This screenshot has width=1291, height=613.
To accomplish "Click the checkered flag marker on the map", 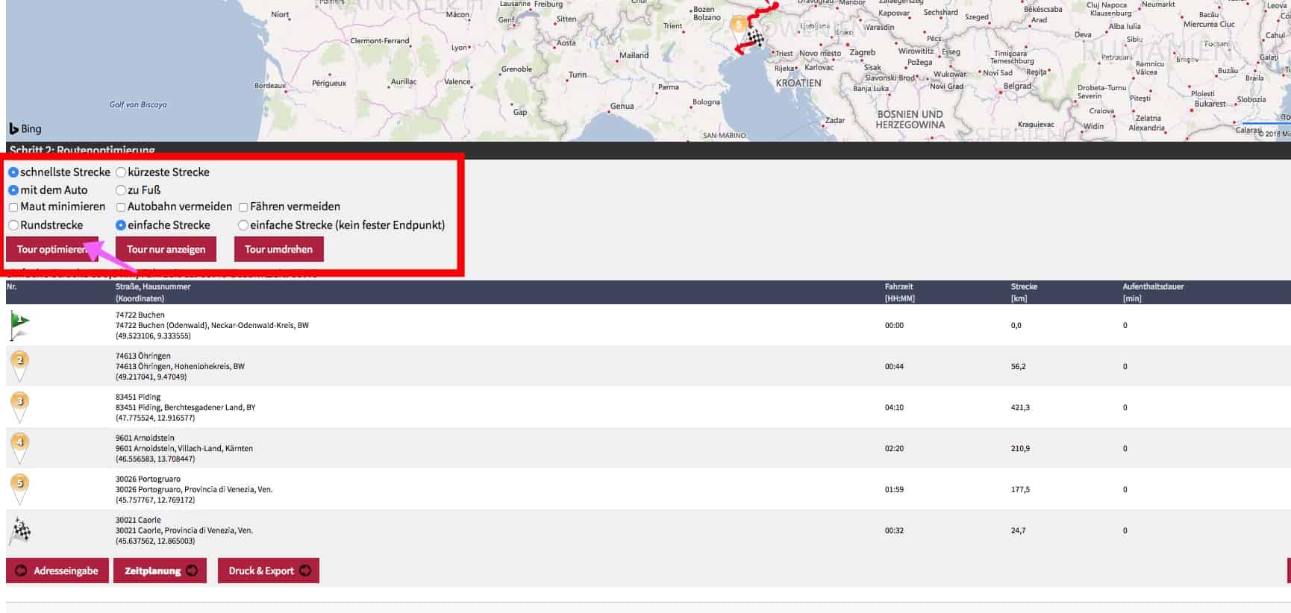I will [756, 38].
